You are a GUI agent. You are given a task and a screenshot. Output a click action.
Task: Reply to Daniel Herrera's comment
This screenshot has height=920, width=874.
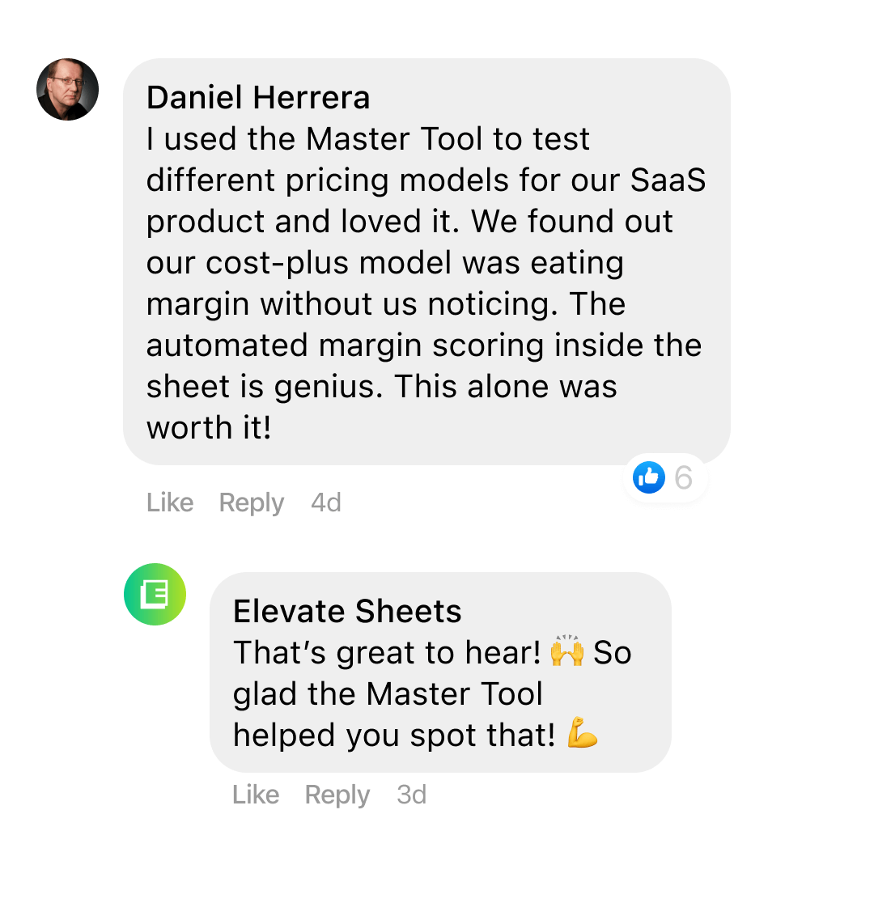[252, 502]
